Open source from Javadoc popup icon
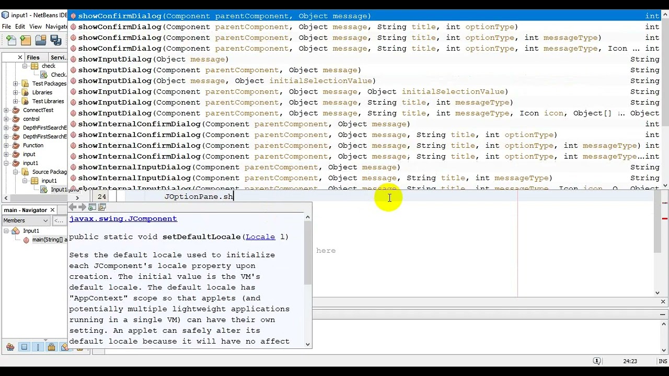This screenshot has height=376, width=669. tap(102, 207)
